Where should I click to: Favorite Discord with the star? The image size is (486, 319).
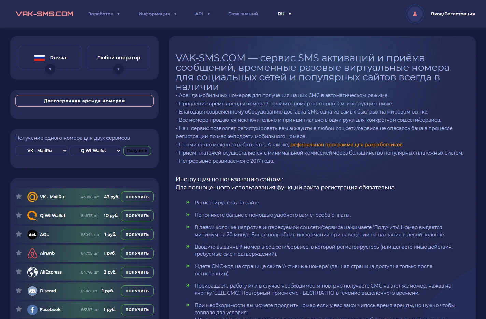point(19,290)
